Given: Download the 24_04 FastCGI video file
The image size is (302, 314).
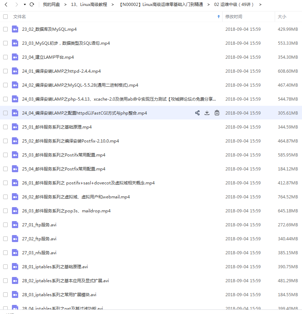Looking at the screenshot, I should [x=207, y=113].
